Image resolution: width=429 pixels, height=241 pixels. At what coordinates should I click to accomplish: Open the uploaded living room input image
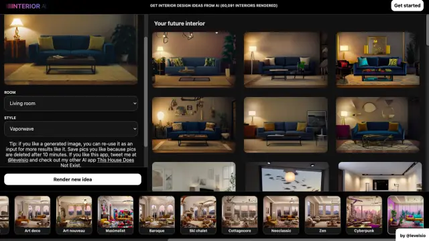coord(71,50)
